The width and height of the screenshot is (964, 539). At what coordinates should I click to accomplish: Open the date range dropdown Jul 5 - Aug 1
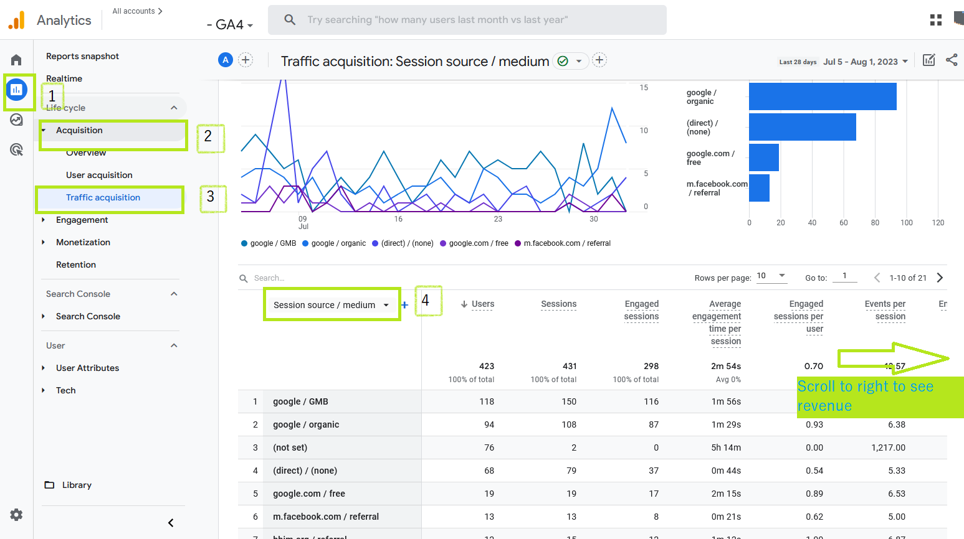point(866,62)
